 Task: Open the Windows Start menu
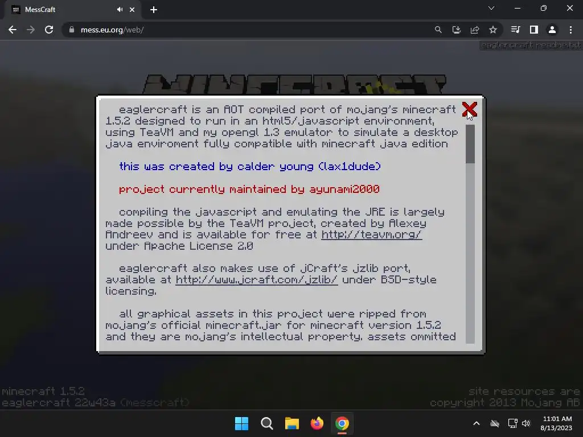pos(241,423)
